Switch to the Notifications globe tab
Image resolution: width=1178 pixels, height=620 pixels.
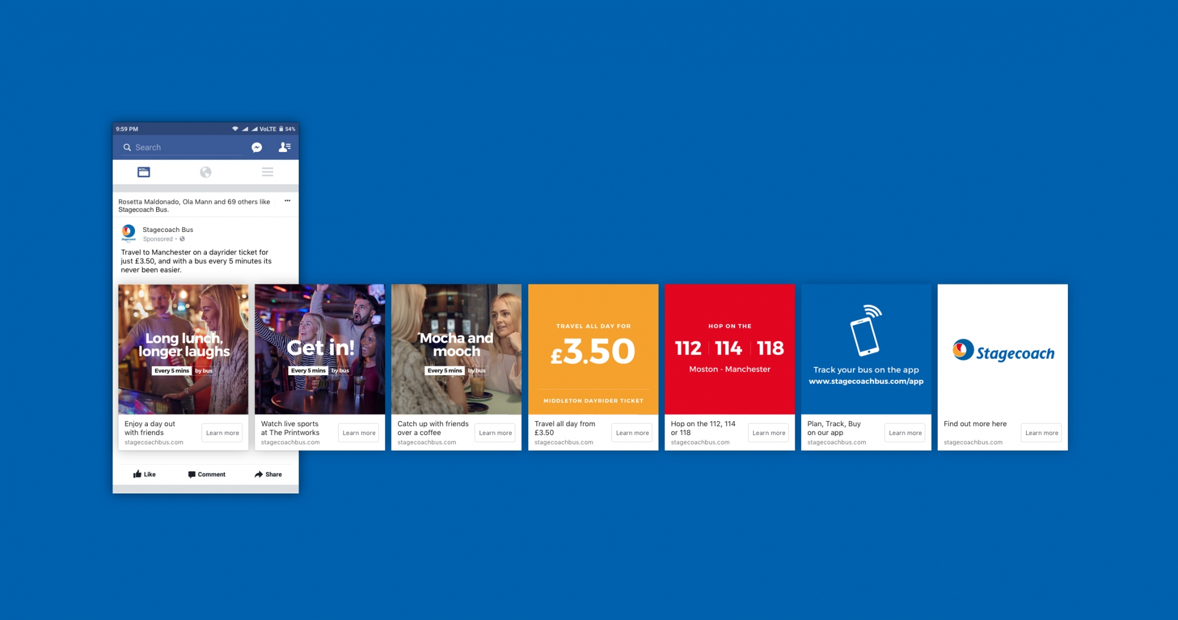206,172
